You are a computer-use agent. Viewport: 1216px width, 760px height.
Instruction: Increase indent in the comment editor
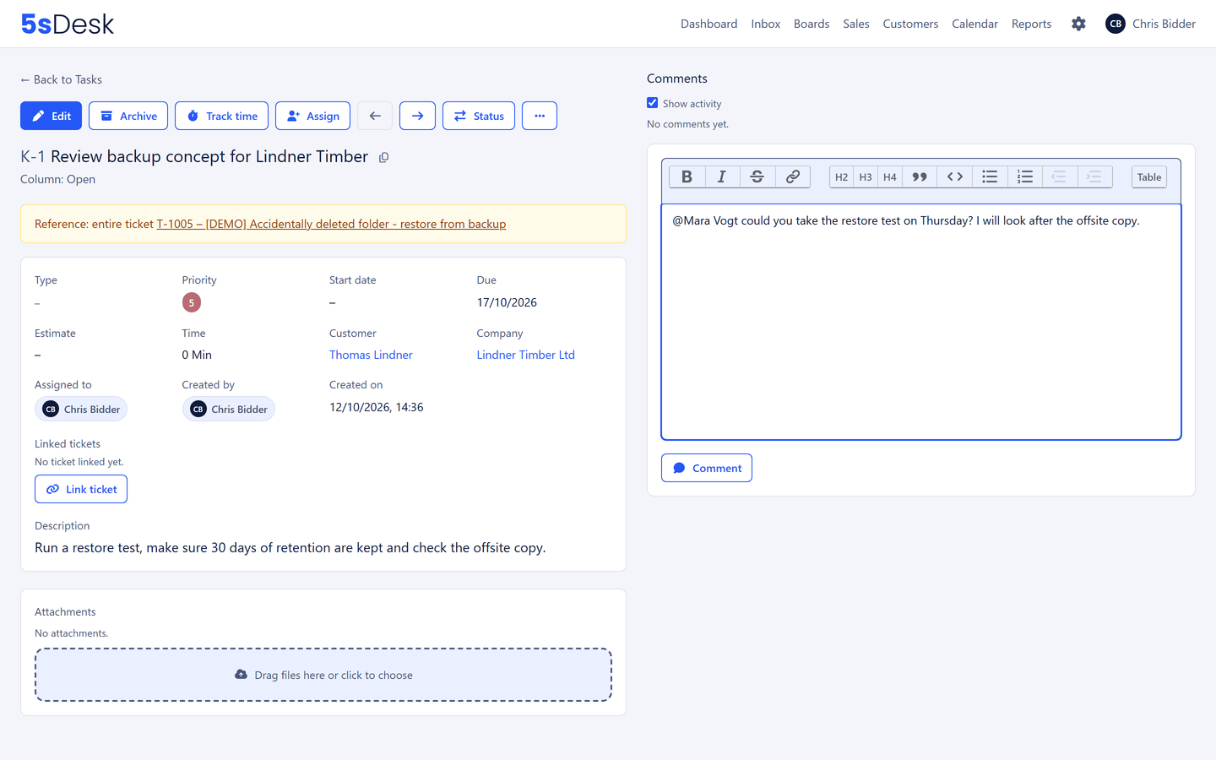coord(1094,176)
